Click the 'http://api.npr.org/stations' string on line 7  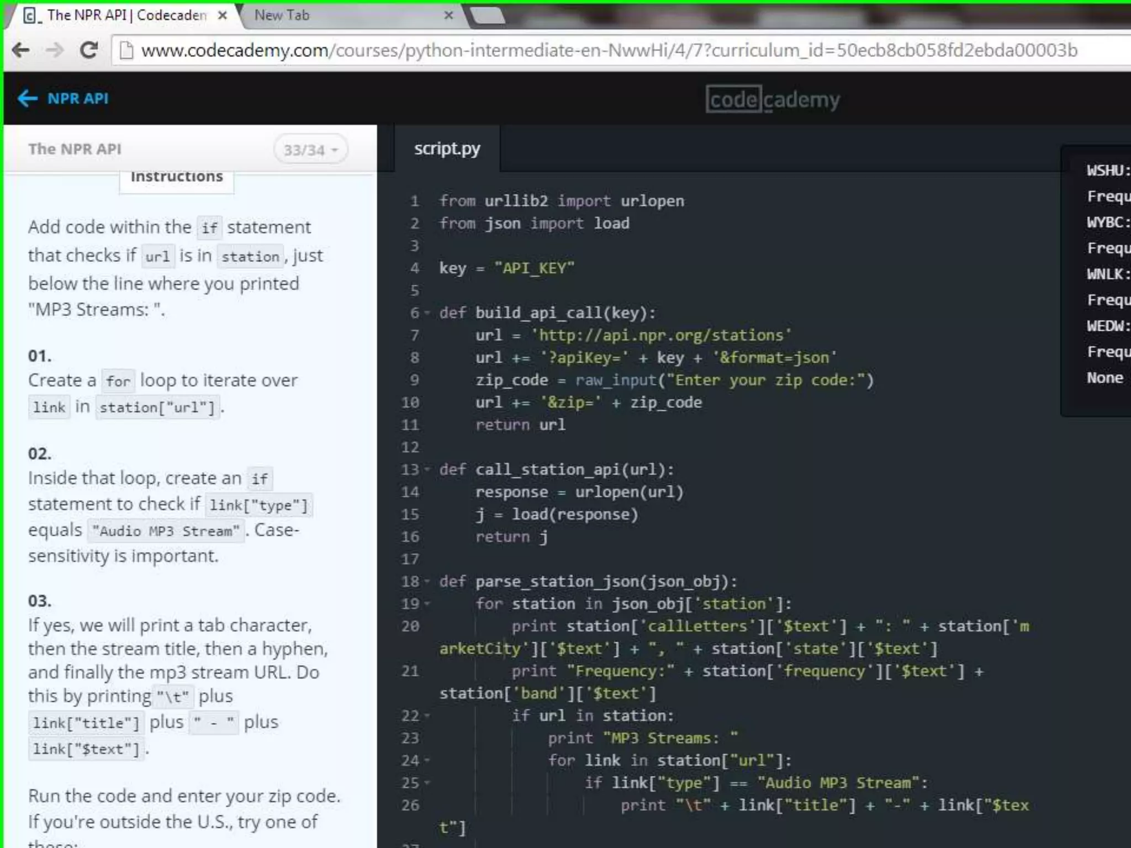click(x=661, y=335)
